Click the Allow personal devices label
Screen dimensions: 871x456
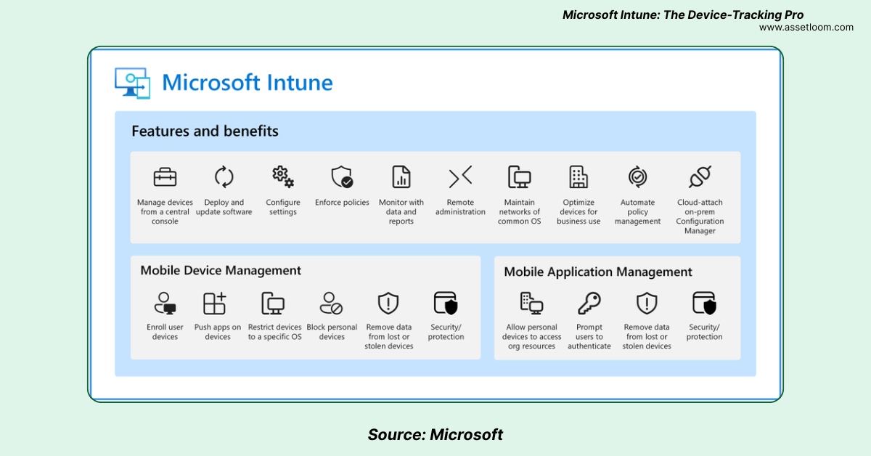point(531,337)
